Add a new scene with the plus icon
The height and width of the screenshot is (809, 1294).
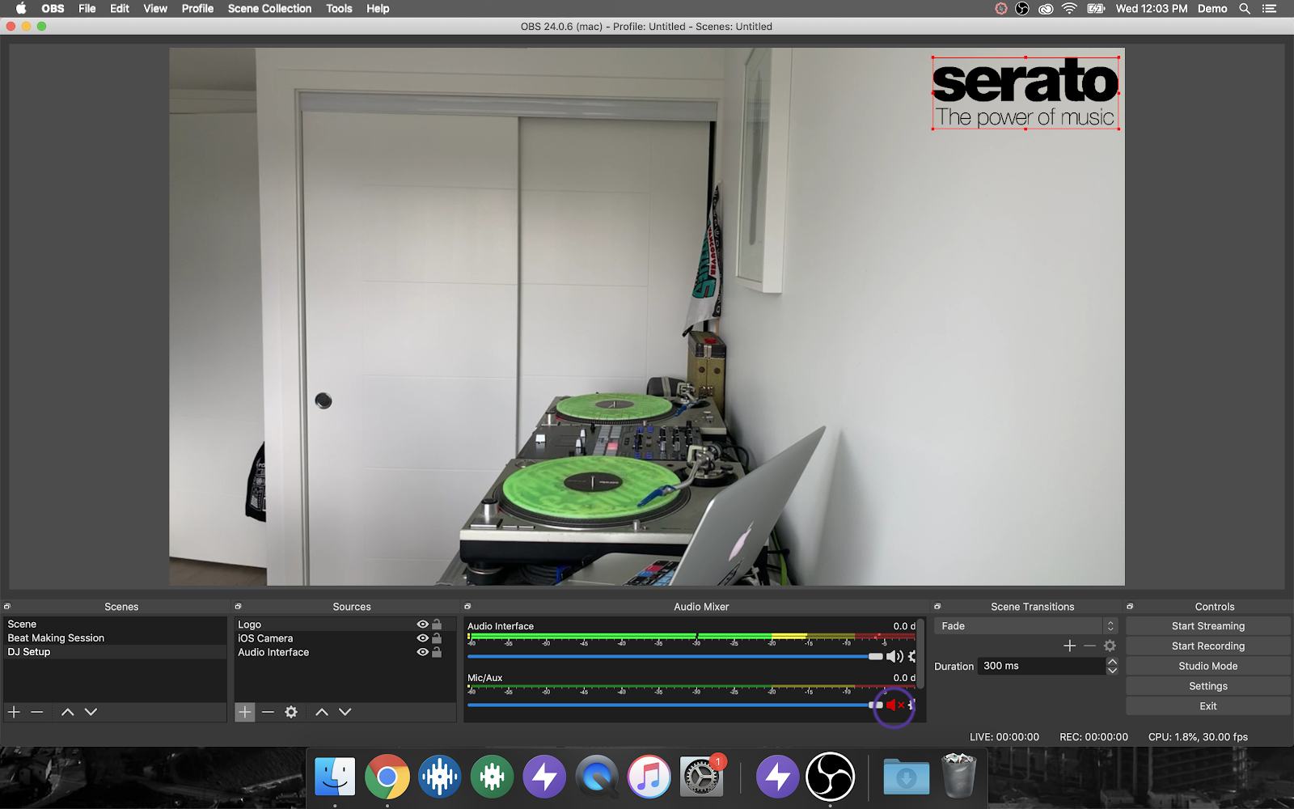click(x=14, y=712)
